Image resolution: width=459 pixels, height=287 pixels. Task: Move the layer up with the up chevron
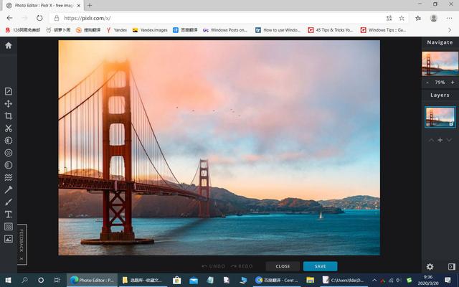coord(431,140)
